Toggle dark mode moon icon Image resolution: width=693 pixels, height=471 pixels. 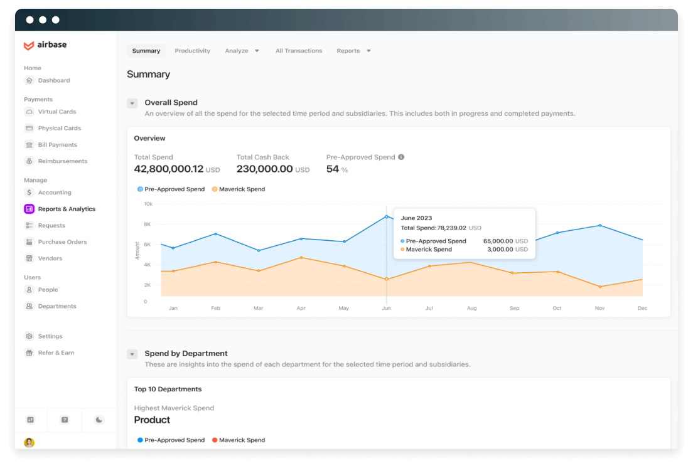pyautogui.click(x=99, y=420)
